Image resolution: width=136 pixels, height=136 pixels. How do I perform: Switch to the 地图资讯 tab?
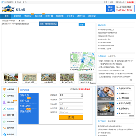(111, 56)
